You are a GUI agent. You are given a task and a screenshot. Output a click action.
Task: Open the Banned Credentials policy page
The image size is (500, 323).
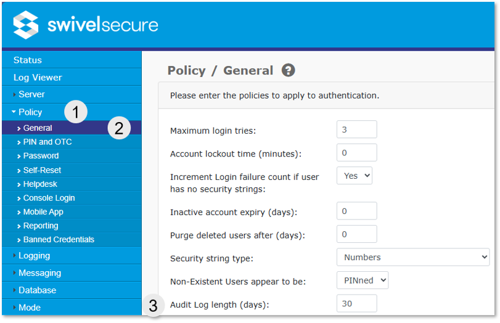pos(59,240)
